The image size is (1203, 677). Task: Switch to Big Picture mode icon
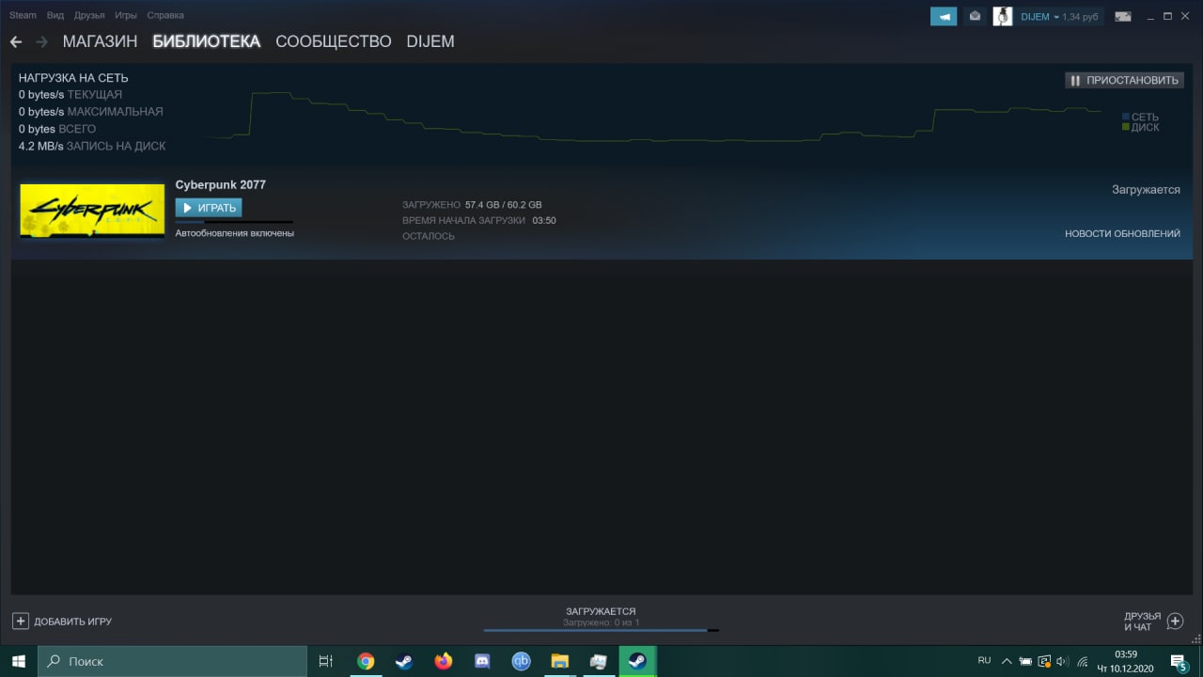point(1122,16)
